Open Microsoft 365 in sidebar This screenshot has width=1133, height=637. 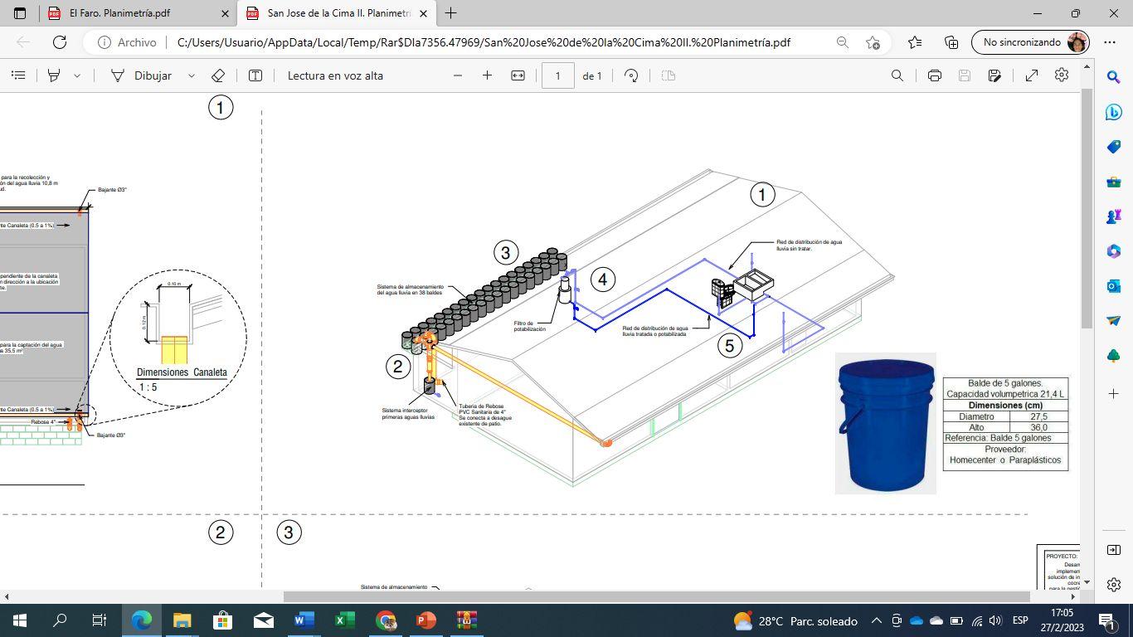(x=1114, y=251)
